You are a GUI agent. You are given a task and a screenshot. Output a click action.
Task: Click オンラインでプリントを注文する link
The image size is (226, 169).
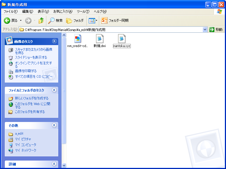click(x=33, y=65)
